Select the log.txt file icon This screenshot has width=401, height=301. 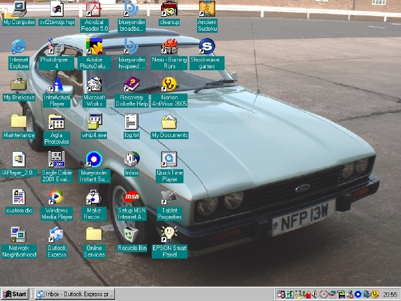click(x=132, y=122)
